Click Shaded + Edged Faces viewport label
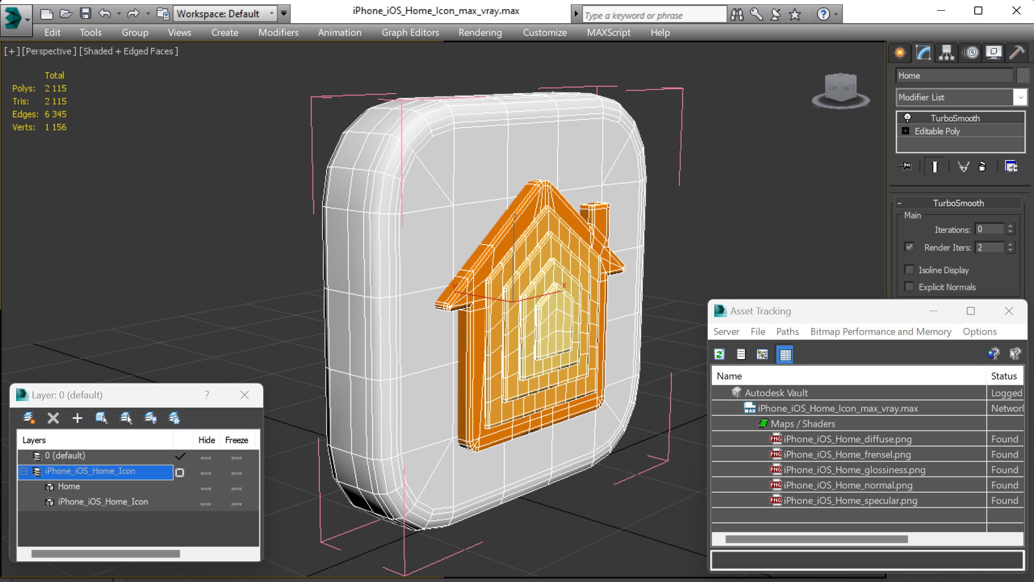The width and height of the screenshot is (1034, 582). (x=129, y=51)
